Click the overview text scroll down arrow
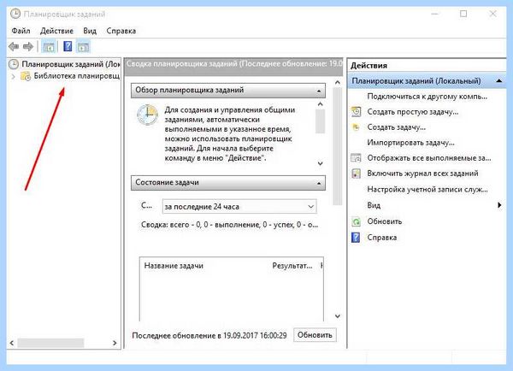The image size is (513, 371). coord(321,163)
